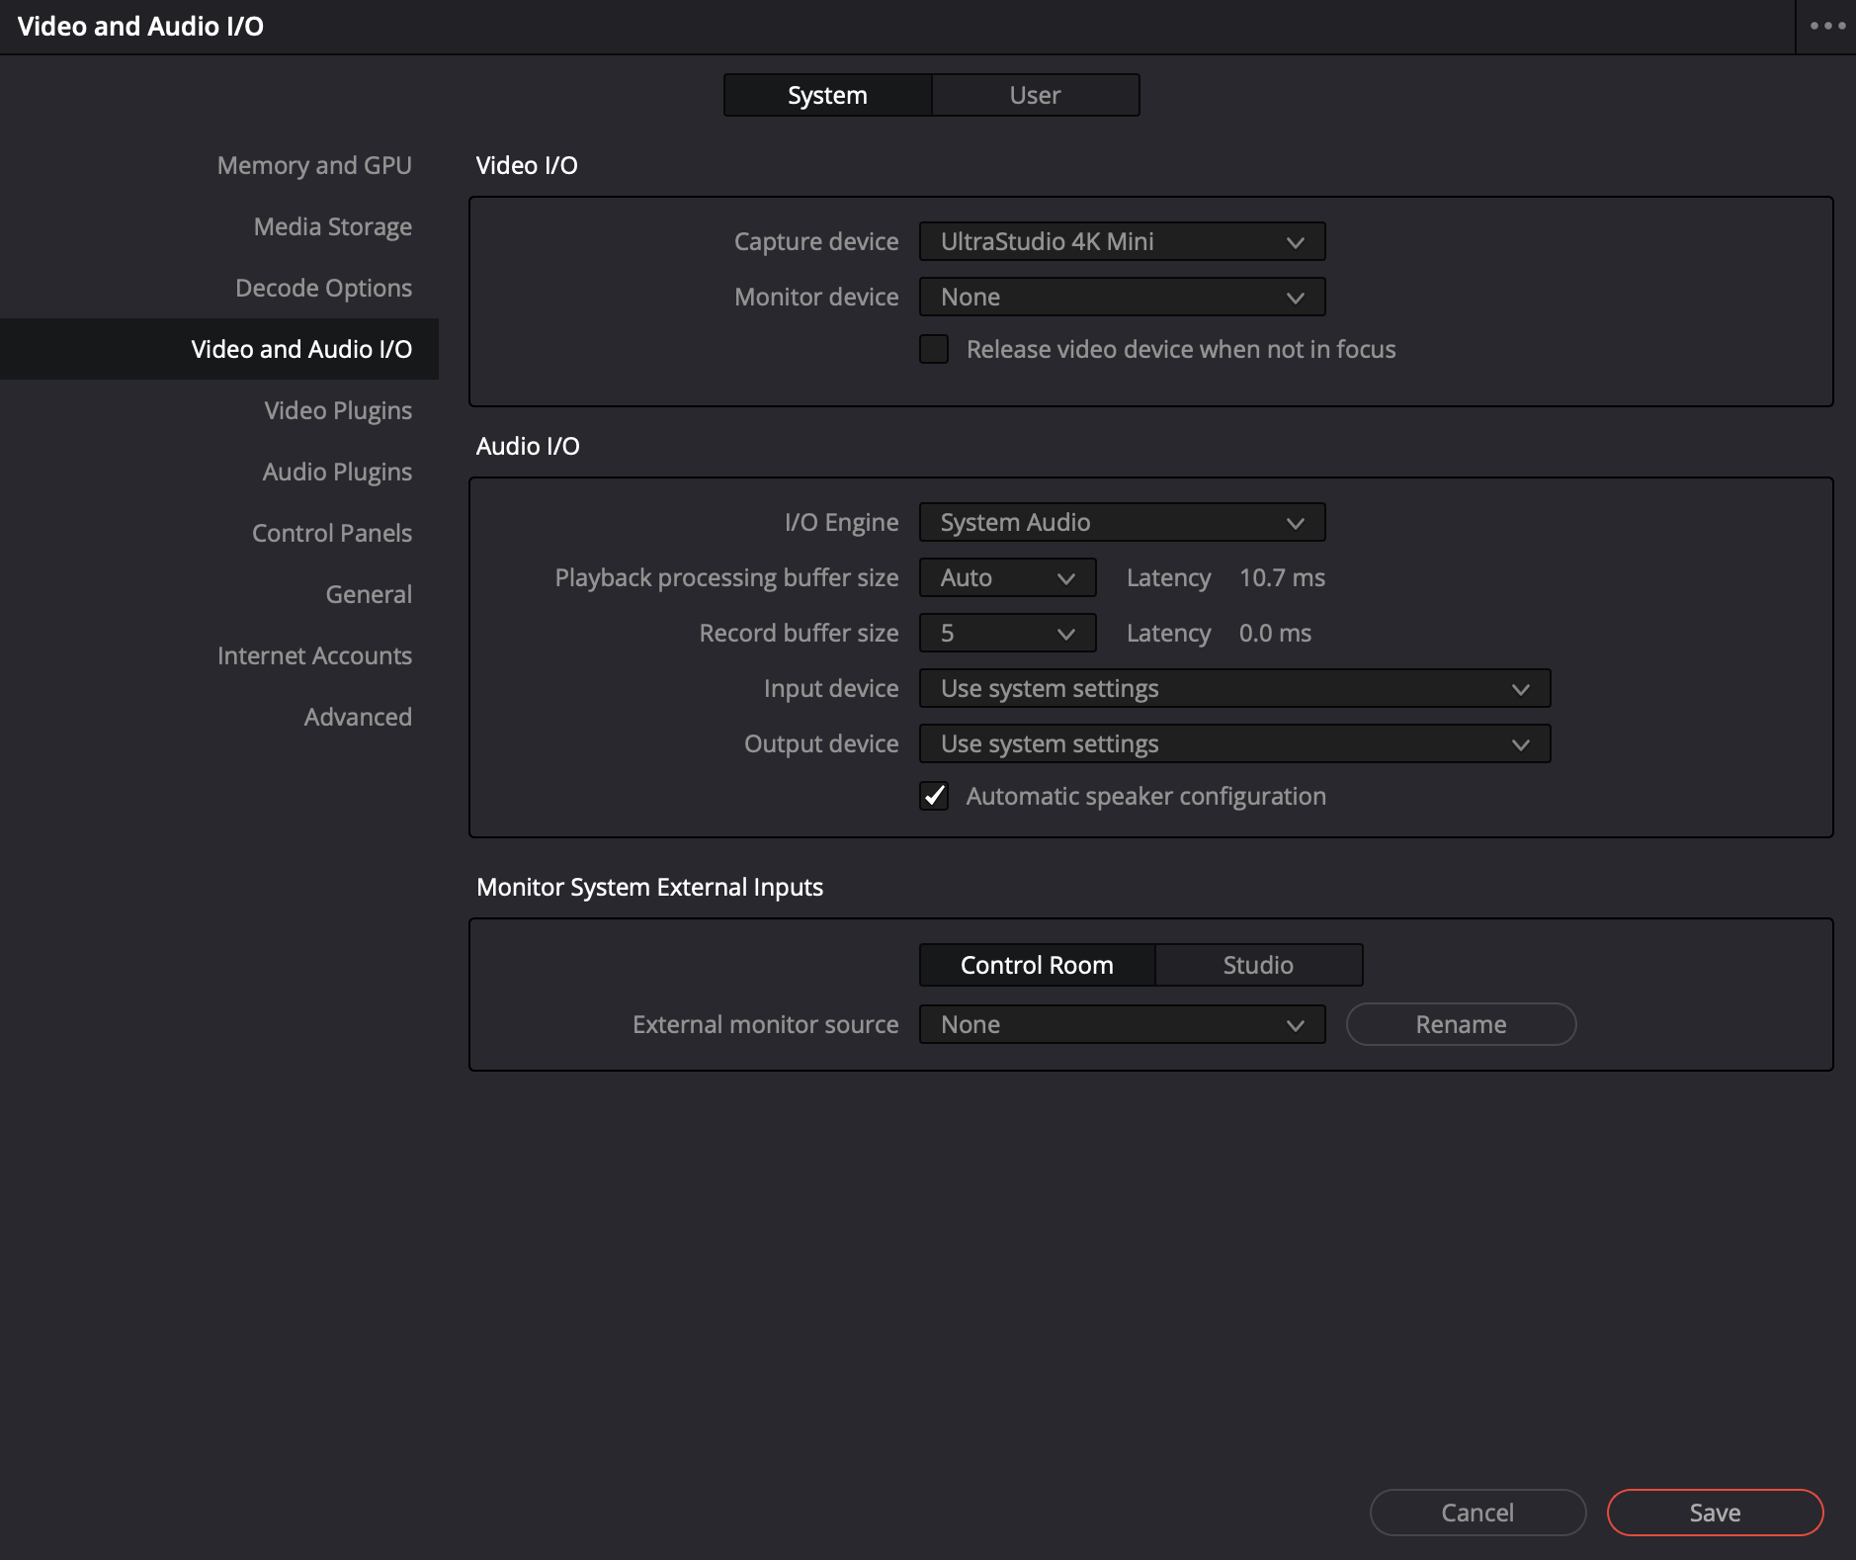Image resolution: width=1856 pixels, height=1560 pixels.
Task: Open the three-dot options menu
Action: click(x=1826, y=27)
